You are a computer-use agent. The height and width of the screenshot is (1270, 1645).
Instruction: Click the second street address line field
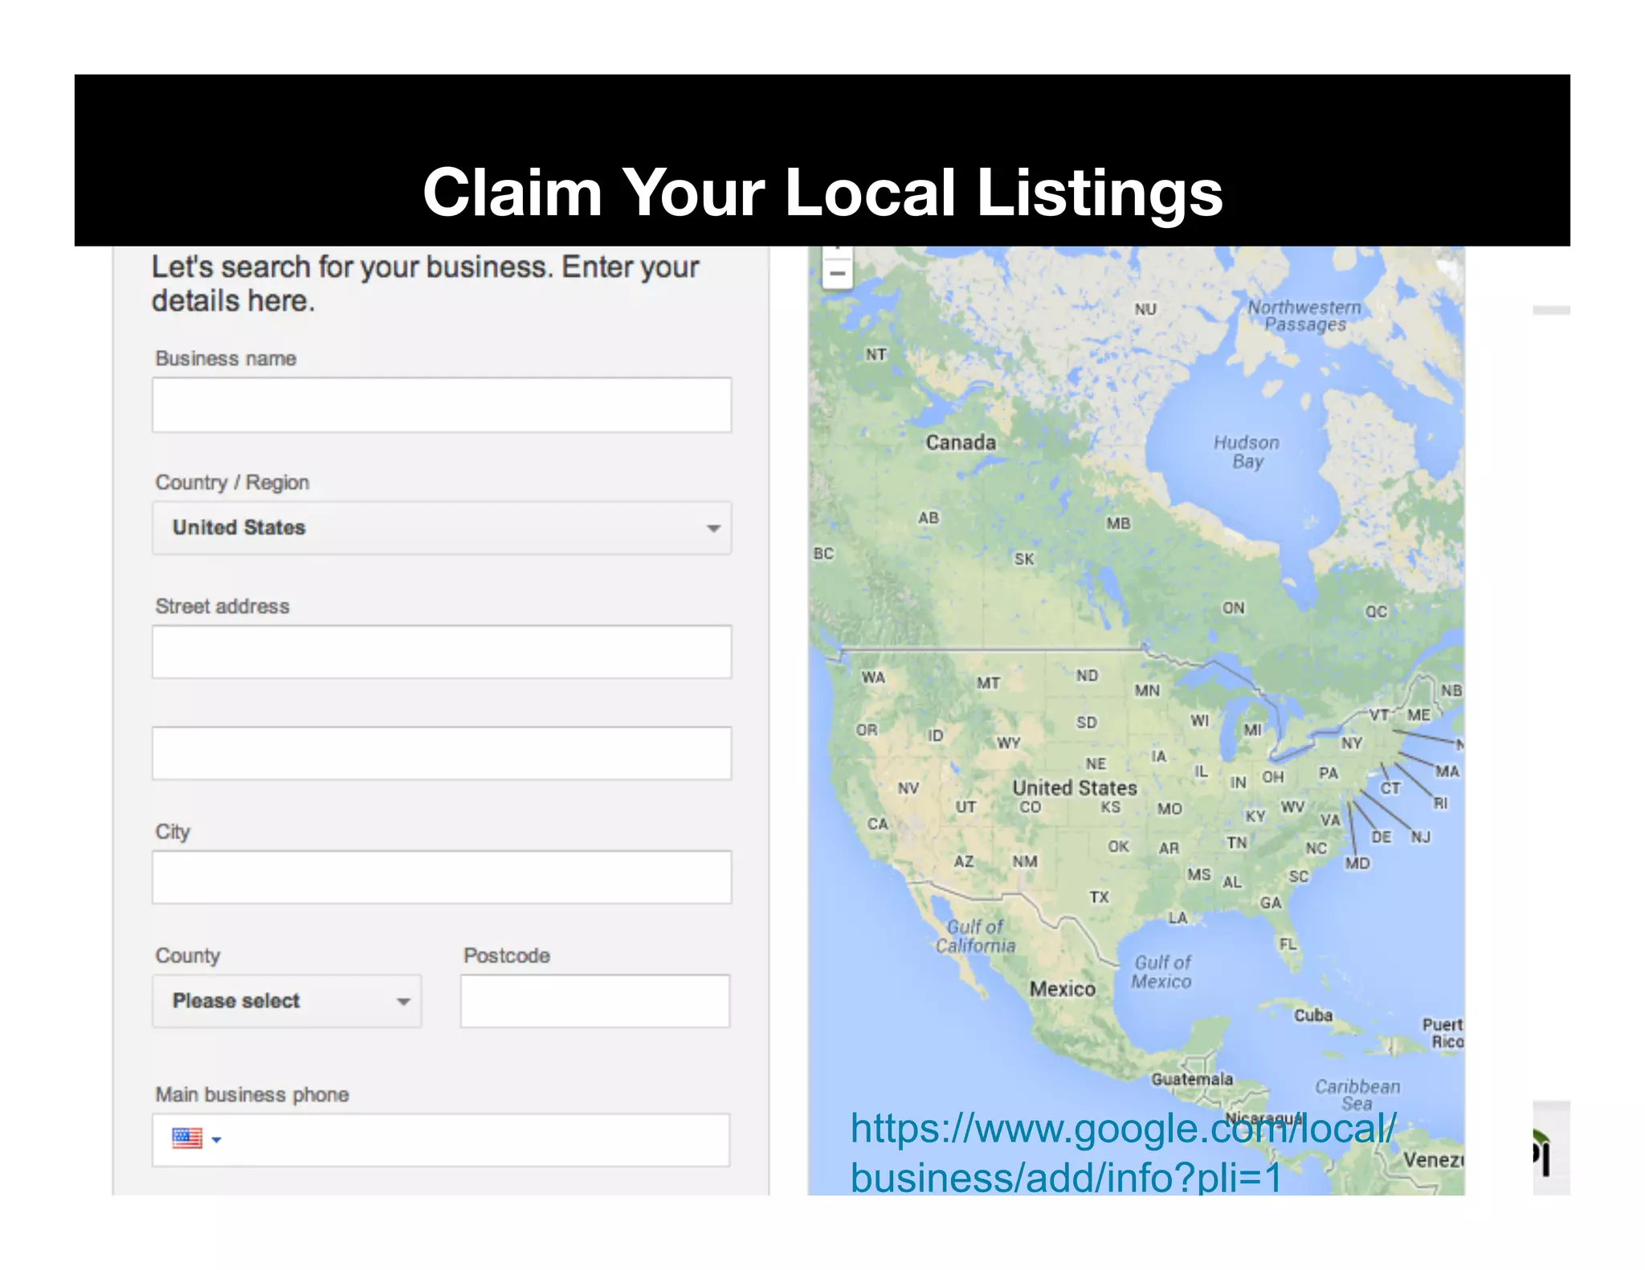tap(442, 753)
